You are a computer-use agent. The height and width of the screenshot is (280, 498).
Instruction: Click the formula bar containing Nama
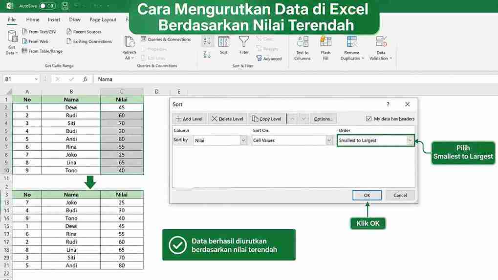click(295, 80)
